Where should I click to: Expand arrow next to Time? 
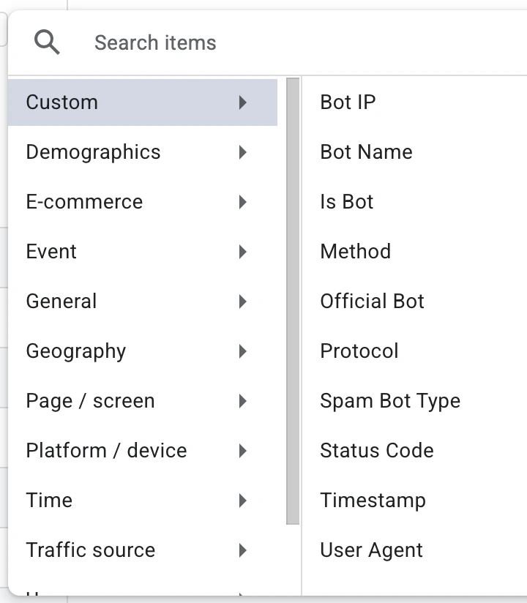(x=243, y=501)
